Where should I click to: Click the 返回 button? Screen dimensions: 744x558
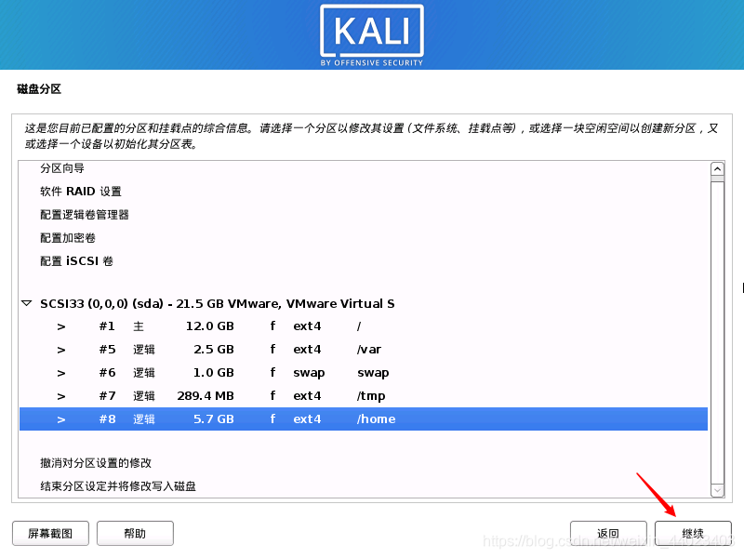pos(608,532)
